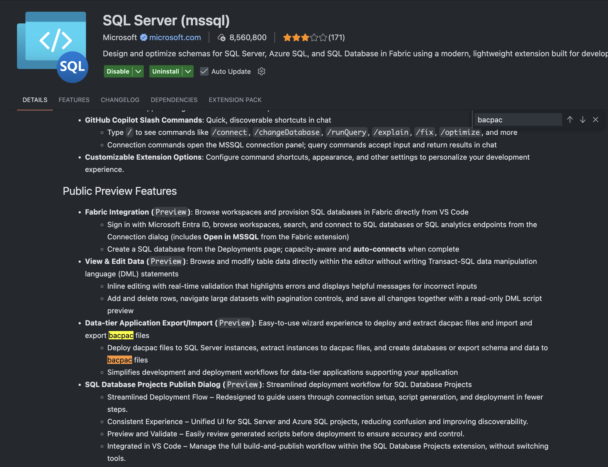The image size is (608, 467).
Task: Click the find input containing bacpac
Action: 518,120
